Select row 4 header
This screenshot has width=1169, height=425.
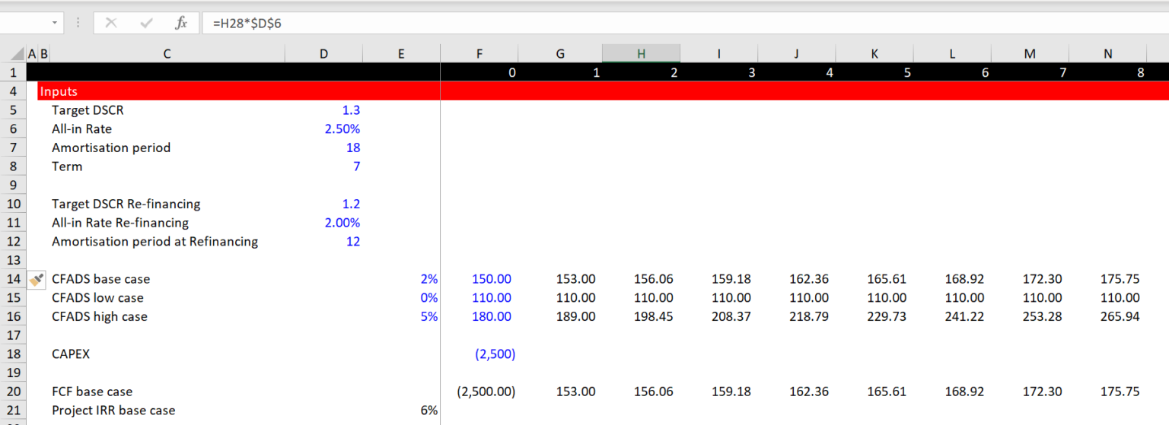coord(13,91)
